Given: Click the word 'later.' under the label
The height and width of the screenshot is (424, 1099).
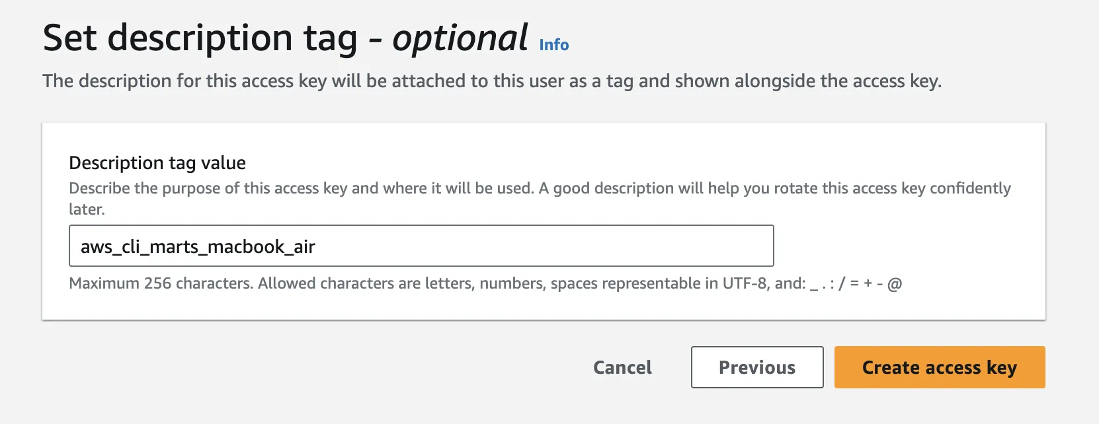Looking at the screenshot, I should (87, 209).
